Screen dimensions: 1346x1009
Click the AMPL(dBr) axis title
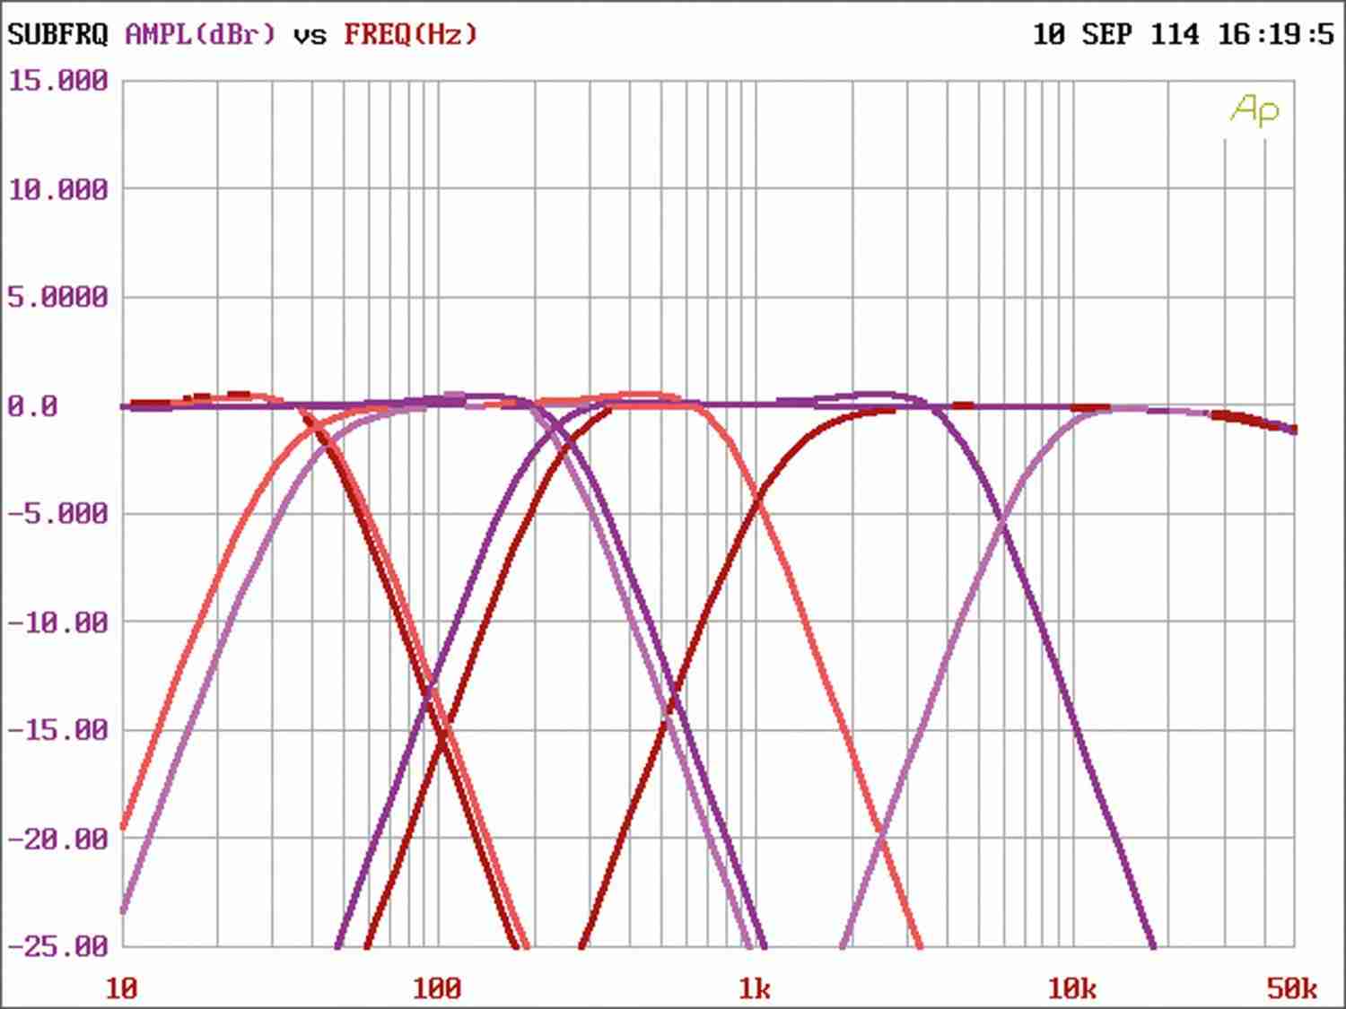coord(200,35)
